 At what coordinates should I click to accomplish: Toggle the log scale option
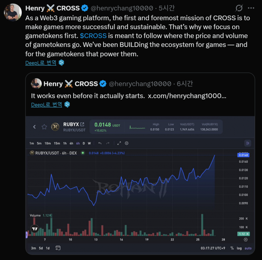[239, 248]
